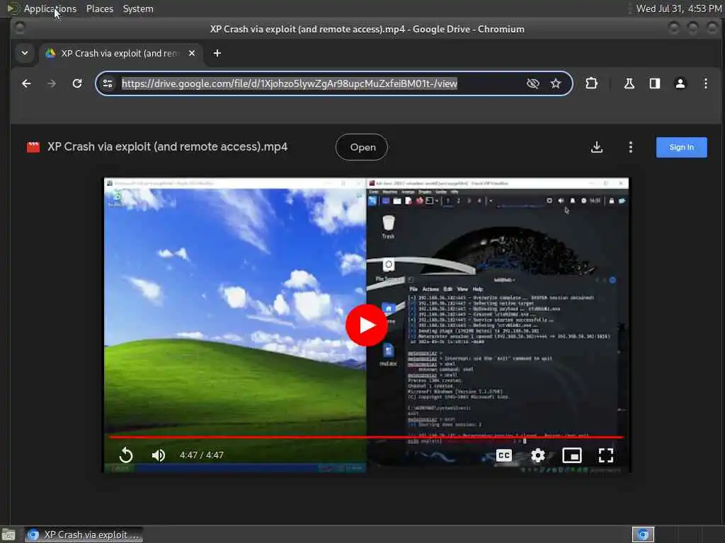The height and width of the screenshot is (543, 725).
Task: Open the profile avatar menu
Action: pos(680,83)
